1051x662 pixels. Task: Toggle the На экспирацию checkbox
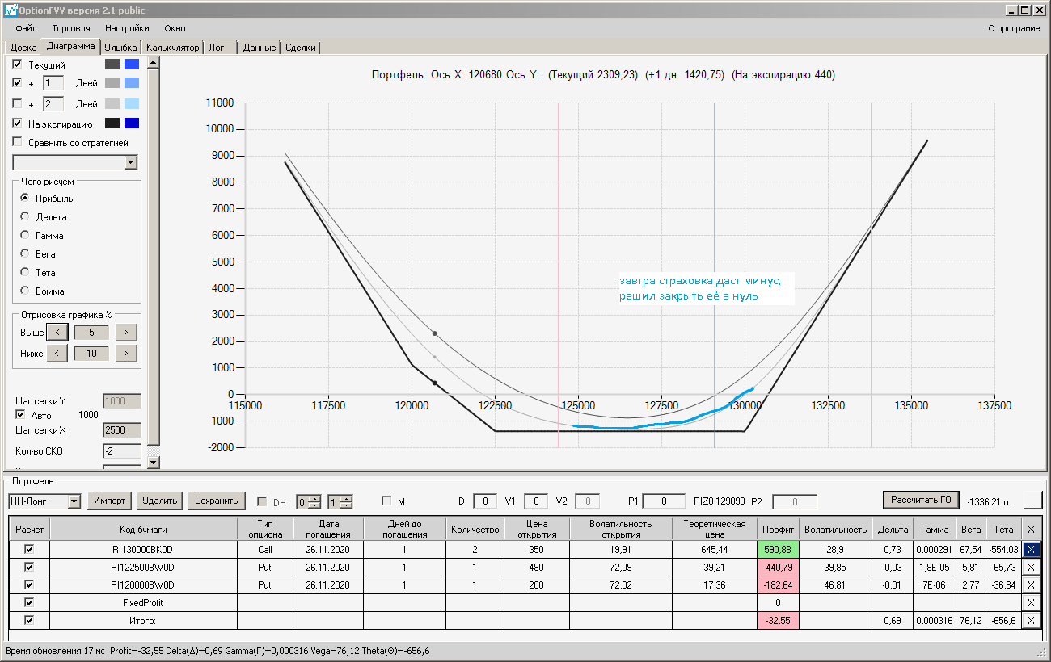18,124
